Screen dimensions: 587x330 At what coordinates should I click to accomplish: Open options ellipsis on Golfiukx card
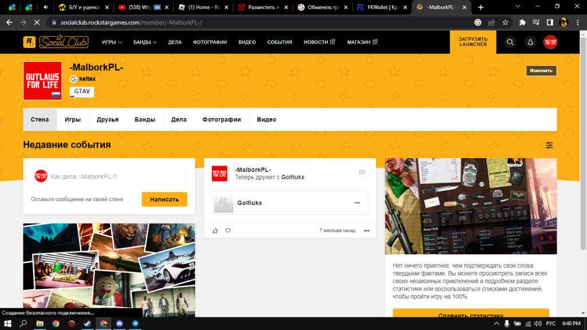coord(357,203)
